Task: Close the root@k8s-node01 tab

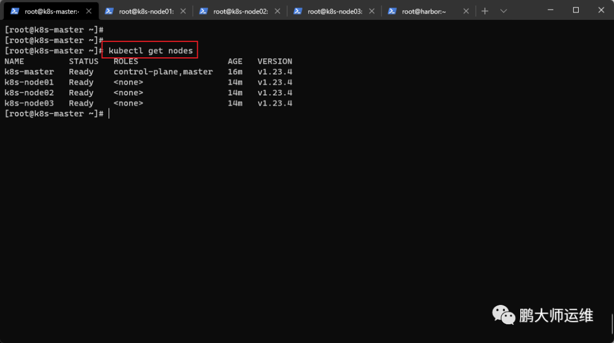Action: coord(183,11)
